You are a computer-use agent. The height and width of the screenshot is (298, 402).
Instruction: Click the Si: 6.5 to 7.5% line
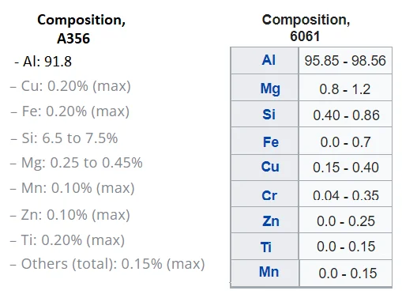click(64, 138)
